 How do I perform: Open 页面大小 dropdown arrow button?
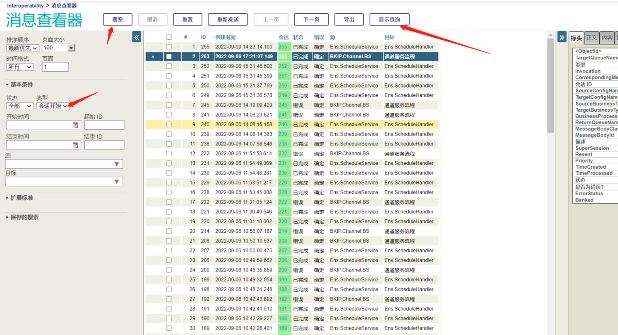(71, 48)
